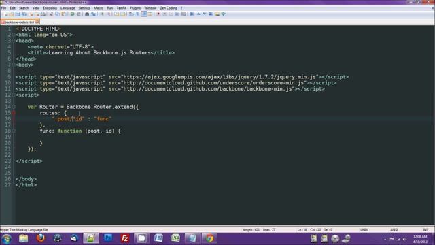Click the jquery.min.js script URL on line 9
Viewport: 435px width, 245px height.
(220, 77)
